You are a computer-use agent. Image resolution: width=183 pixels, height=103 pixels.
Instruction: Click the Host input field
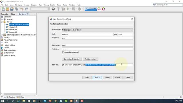(87, 34)
